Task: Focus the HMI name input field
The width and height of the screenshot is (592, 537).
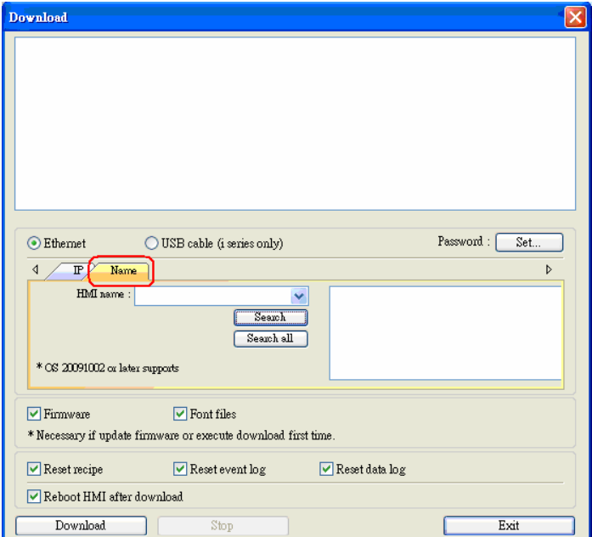Action: coord(212,296)
